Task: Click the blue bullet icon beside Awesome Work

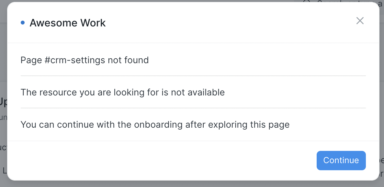Action: point(22,22)
